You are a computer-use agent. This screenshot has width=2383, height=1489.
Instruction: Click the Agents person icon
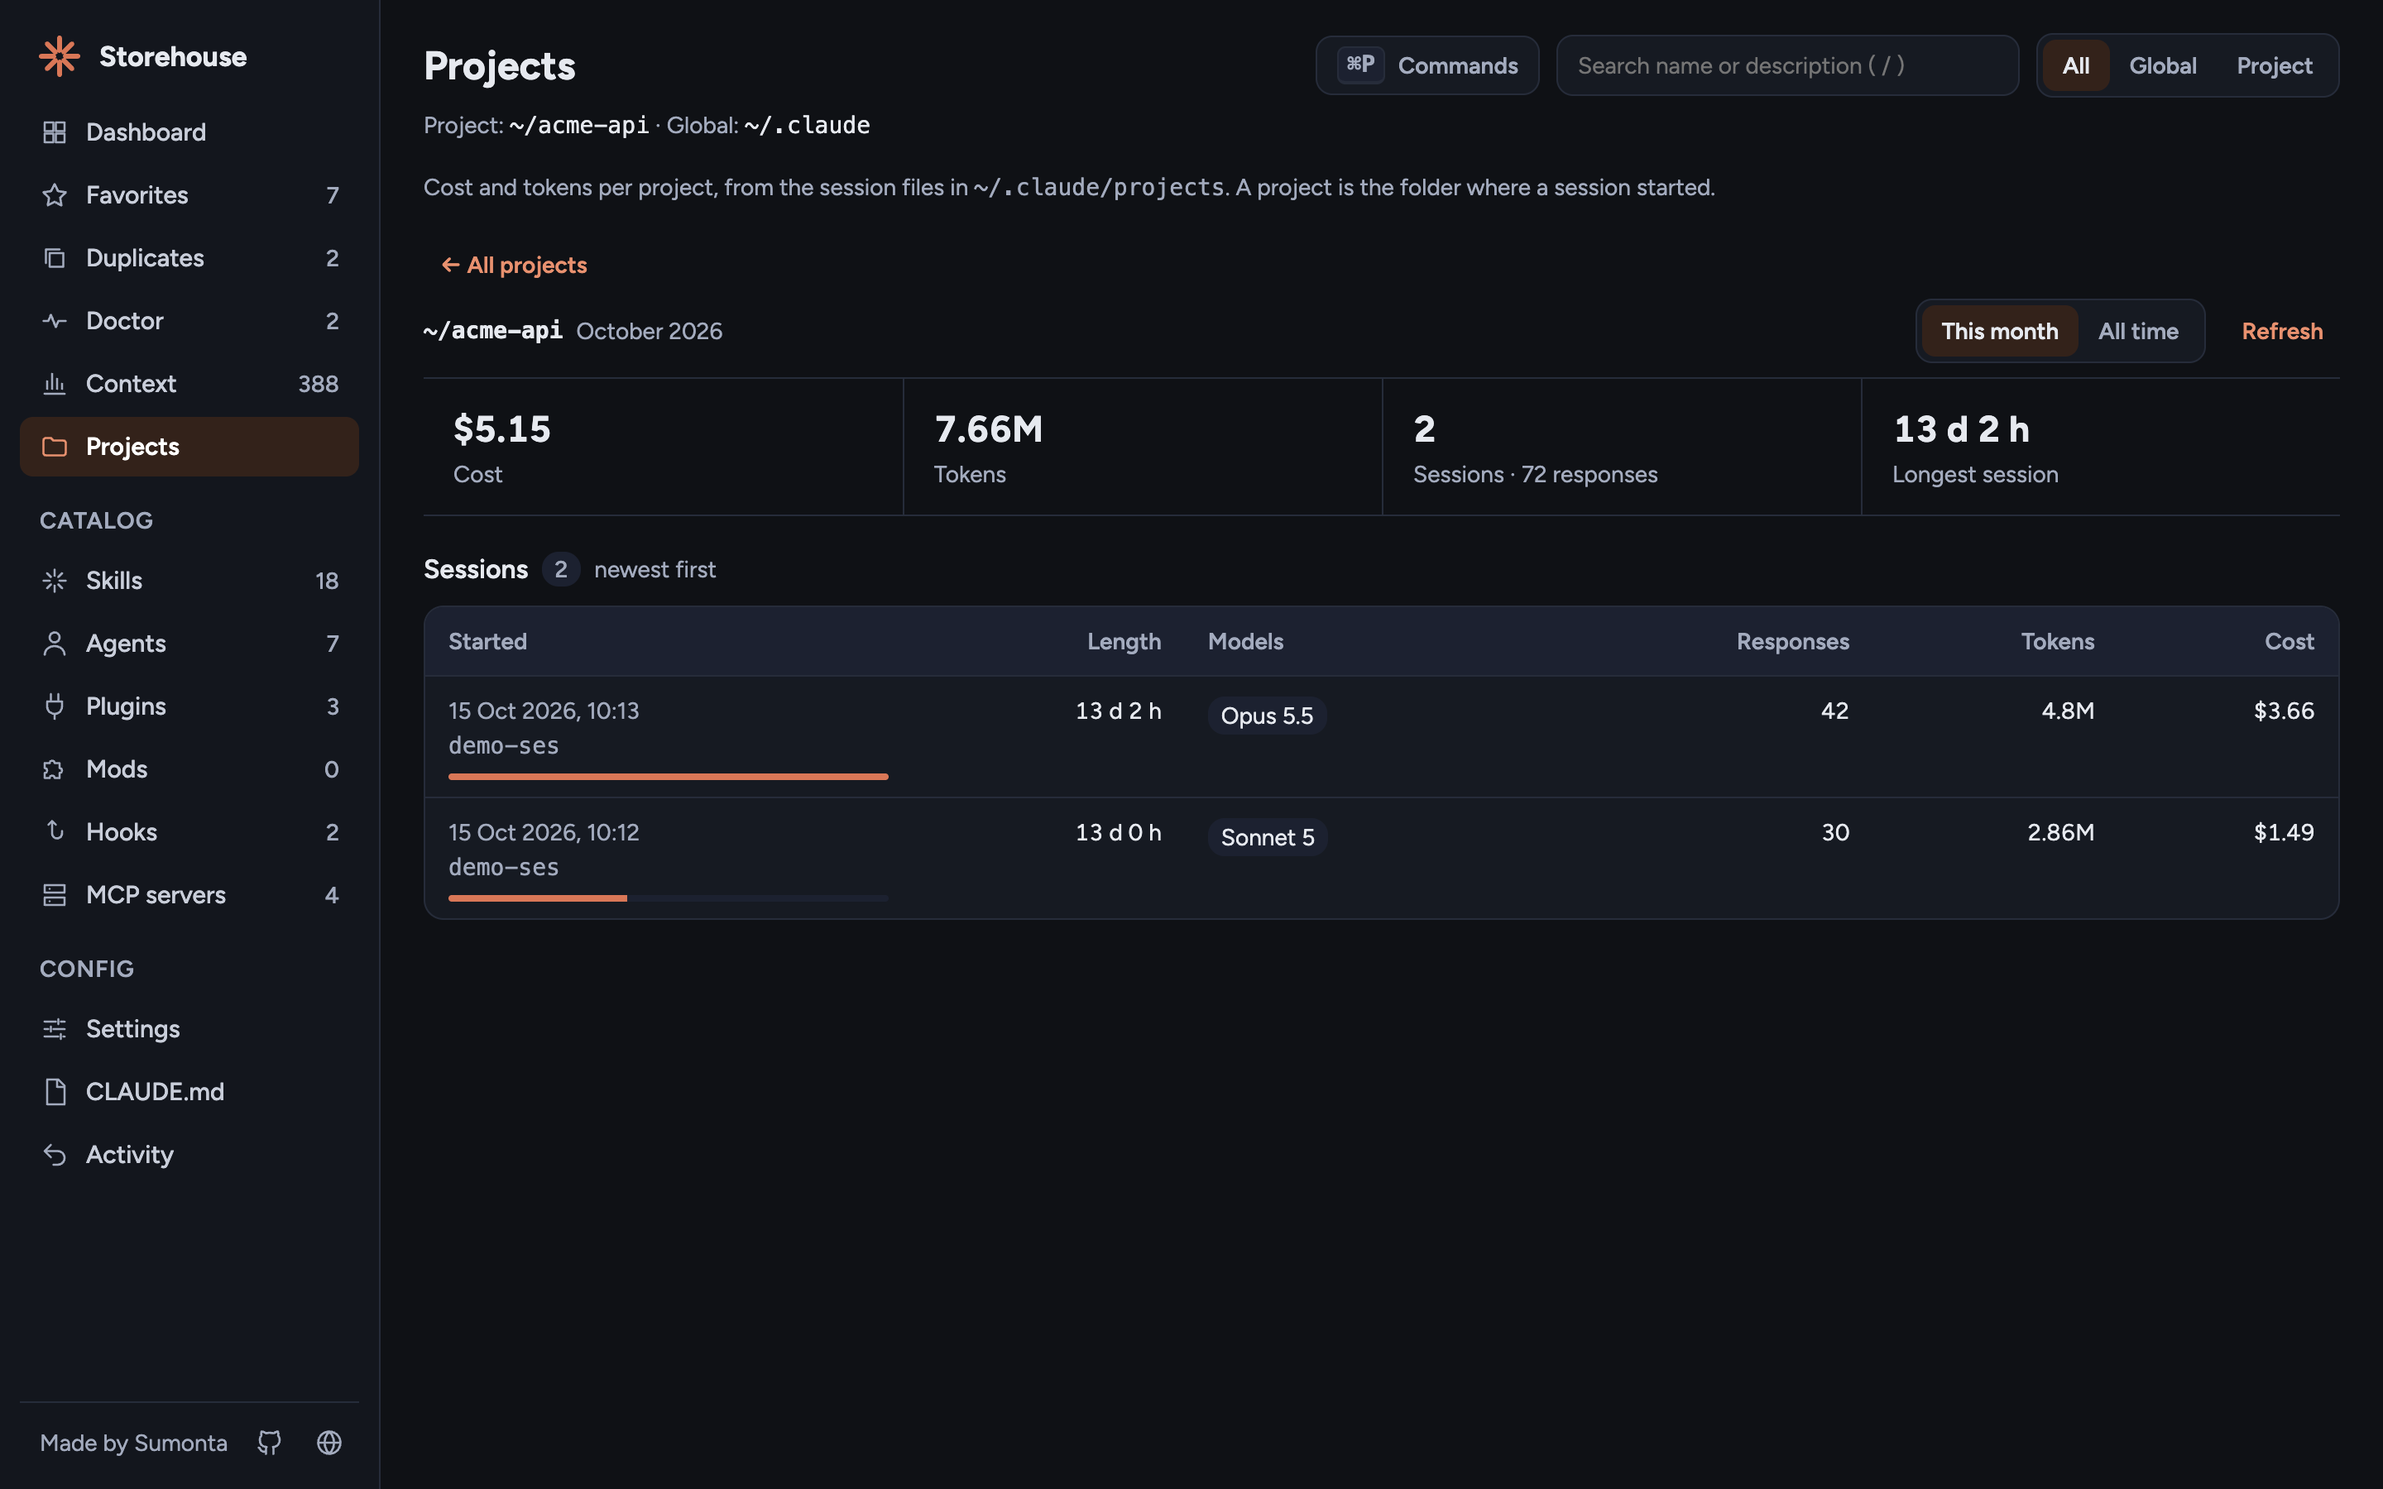coord(54,644)
